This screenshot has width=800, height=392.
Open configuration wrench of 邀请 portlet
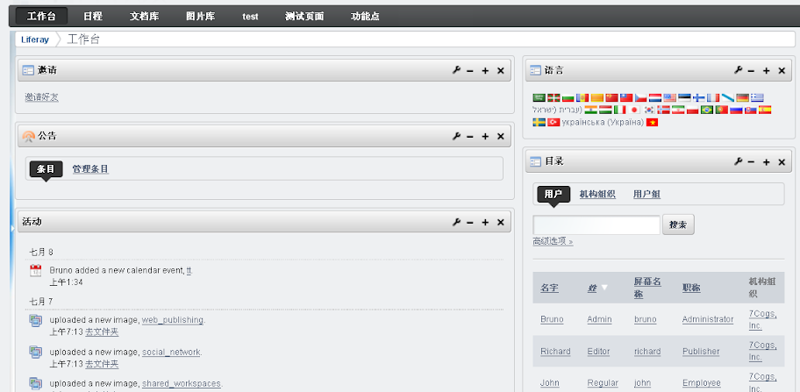(456, 70)
